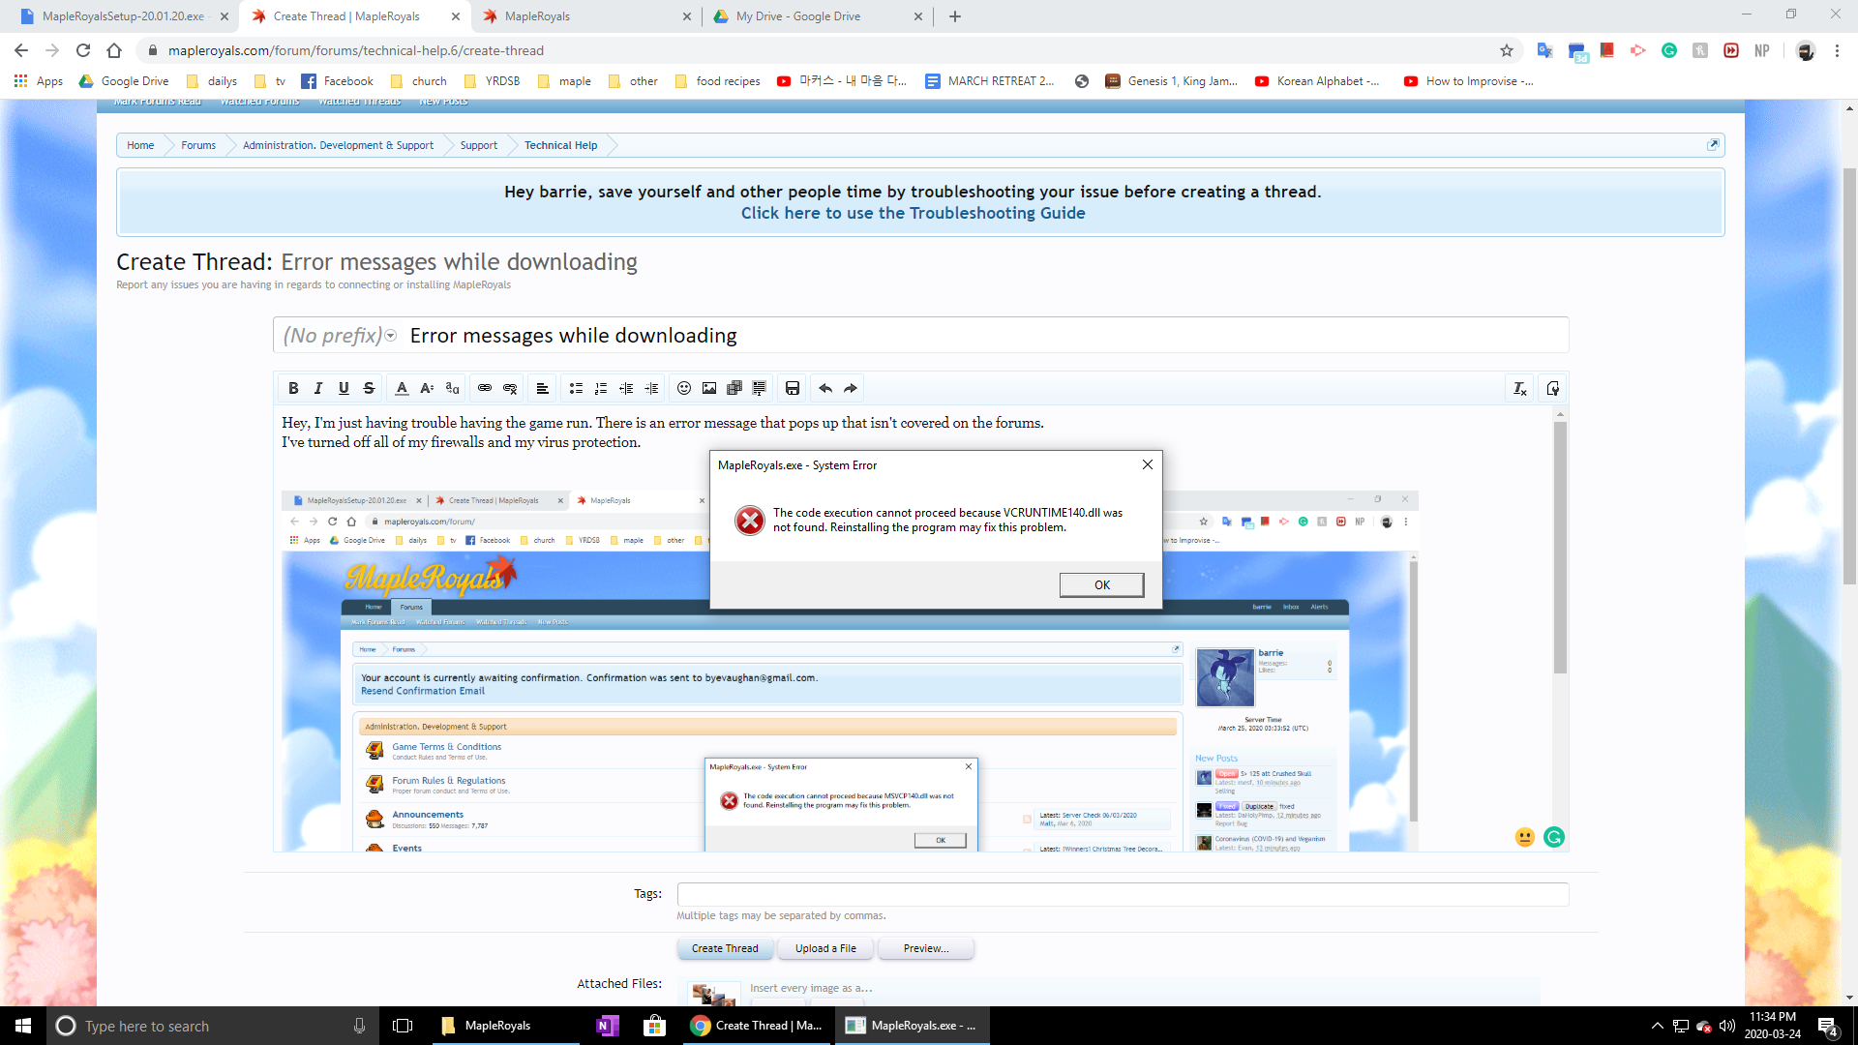Toggle underline formatting in editor

click(x=344, y=388)
